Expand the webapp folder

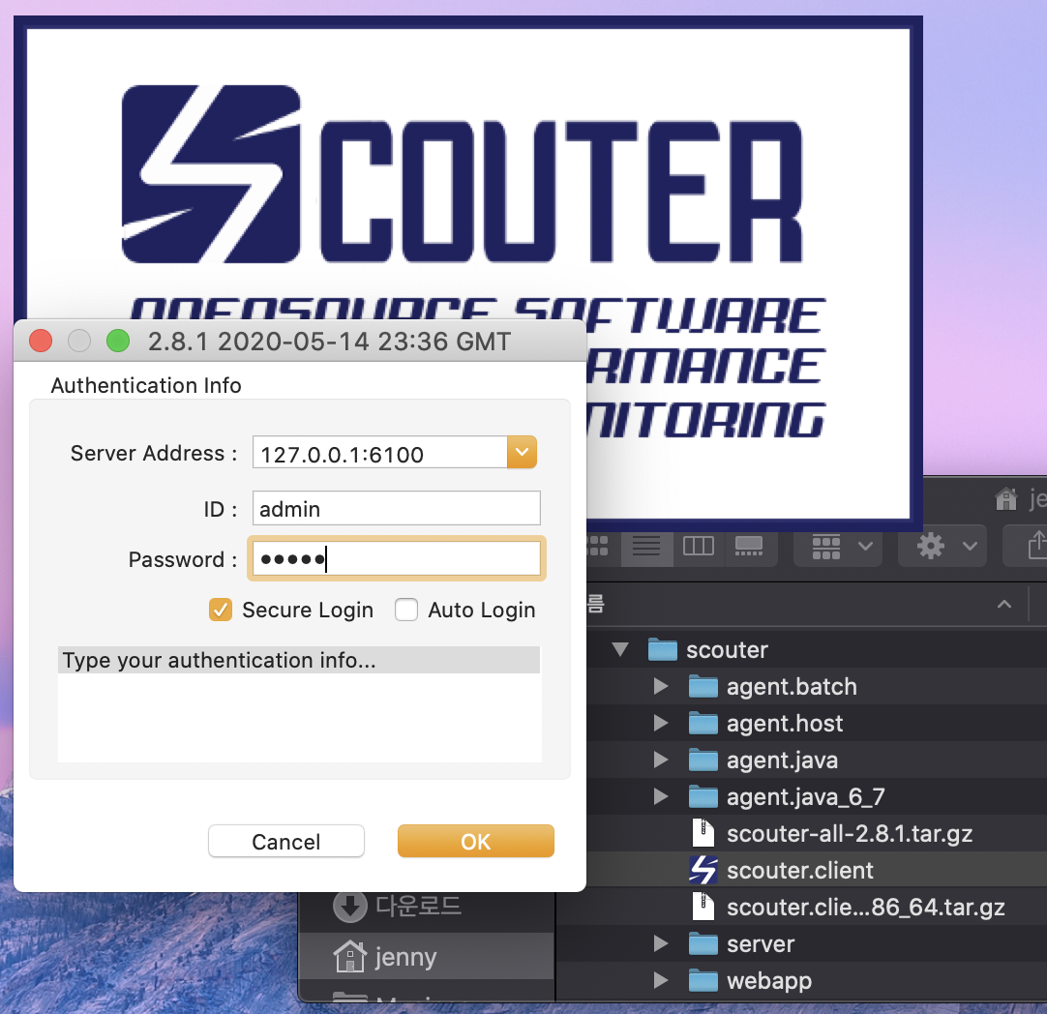[660, 980]
